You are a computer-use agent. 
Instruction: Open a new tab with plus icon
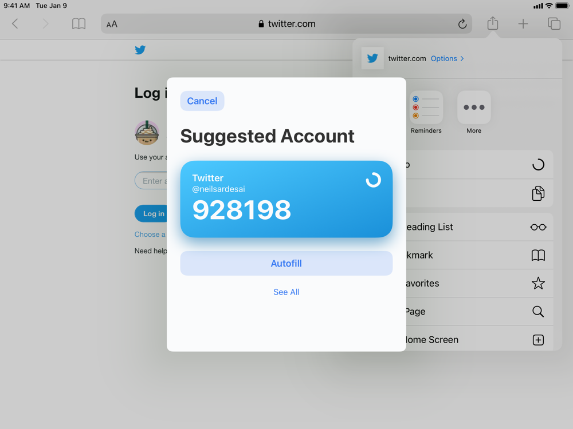pyautogui.click(x=523, y=24)
